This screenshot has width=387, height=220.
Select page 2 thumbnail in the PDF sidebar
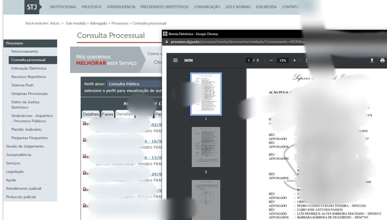tap(206, 147)
